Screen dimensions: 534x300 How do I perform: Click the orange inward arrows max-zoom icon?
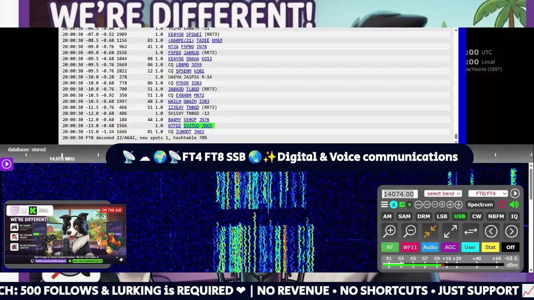point(430,231)
